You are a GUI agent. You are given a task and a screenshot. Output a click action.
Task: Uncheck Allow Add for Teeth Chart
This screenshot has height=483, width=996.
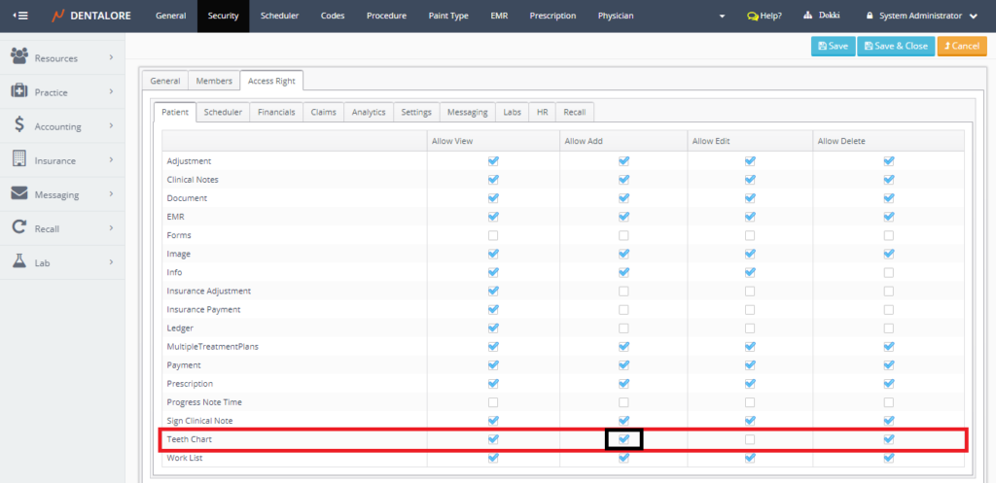coord(623,439)
